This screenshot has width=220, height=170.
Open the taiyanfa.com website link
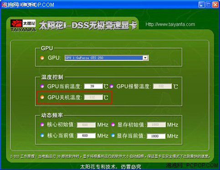coord(170,24)
